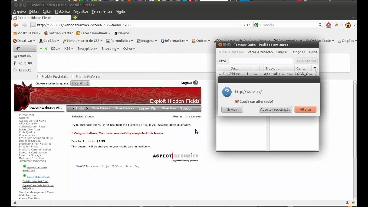The height and width of the screenshot is (207, 368).
Task: Click the browser back arrow
Action: [16, 25]
